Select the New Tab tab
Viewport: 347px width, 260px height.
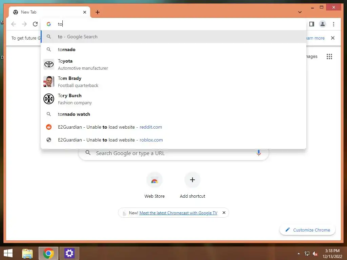49,12
